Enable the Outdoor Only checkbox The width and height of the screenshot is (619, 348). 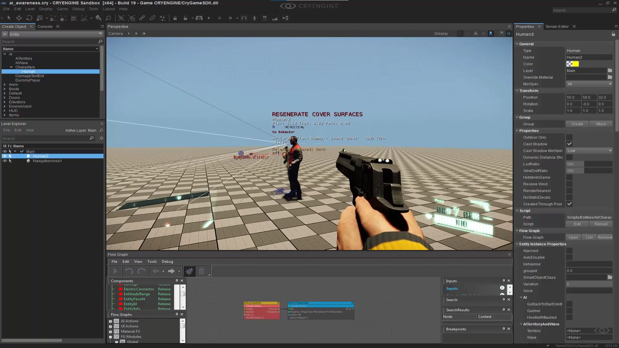[569, 137]
